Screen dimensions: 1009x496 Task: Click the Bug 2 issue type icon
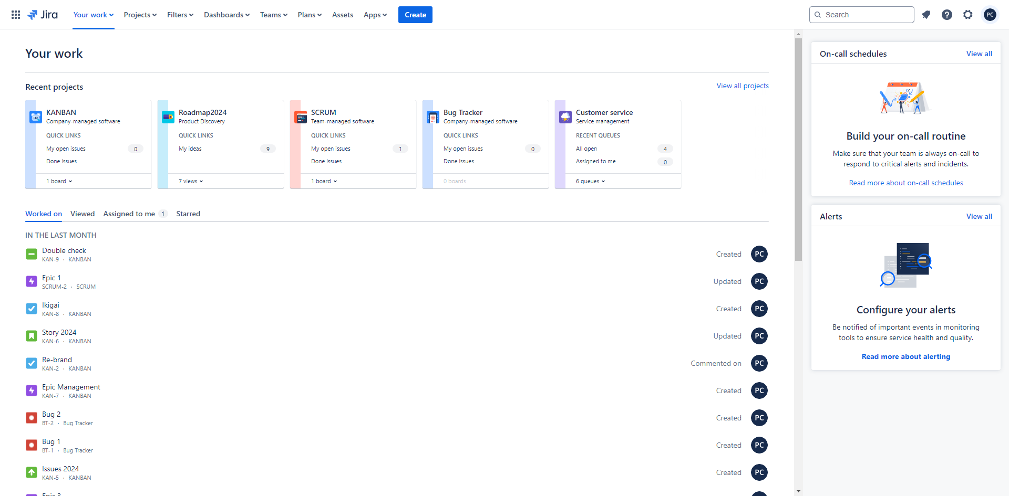(32, 418)
